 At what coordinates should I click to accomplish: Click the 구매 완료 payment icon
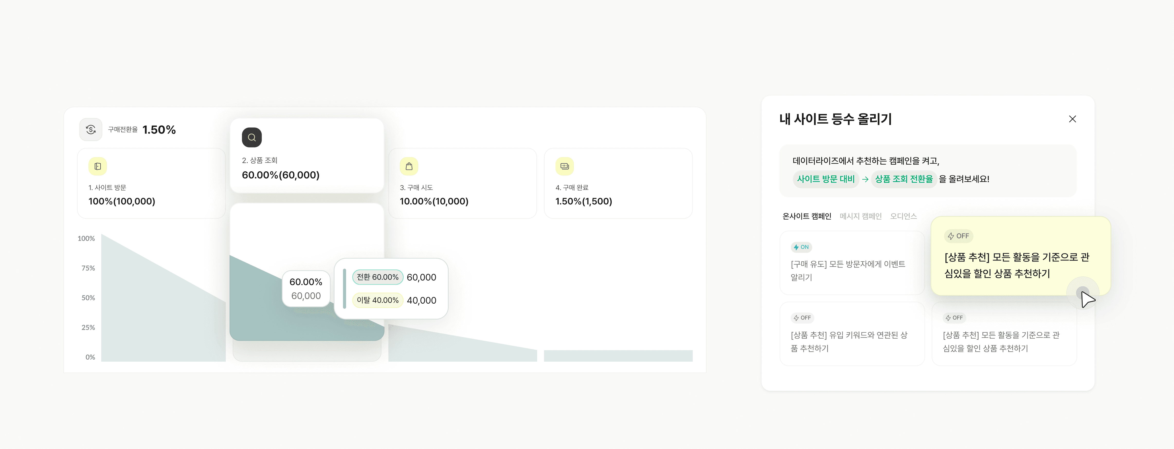coord(564,166)
